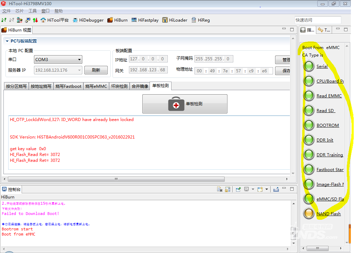
Task: Switch to the 烧写eMMC tab
Action: [x=96, y=86]
